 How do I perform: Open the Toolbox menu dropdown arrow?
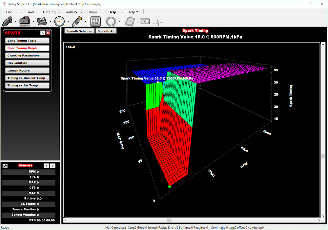(82, 12)
